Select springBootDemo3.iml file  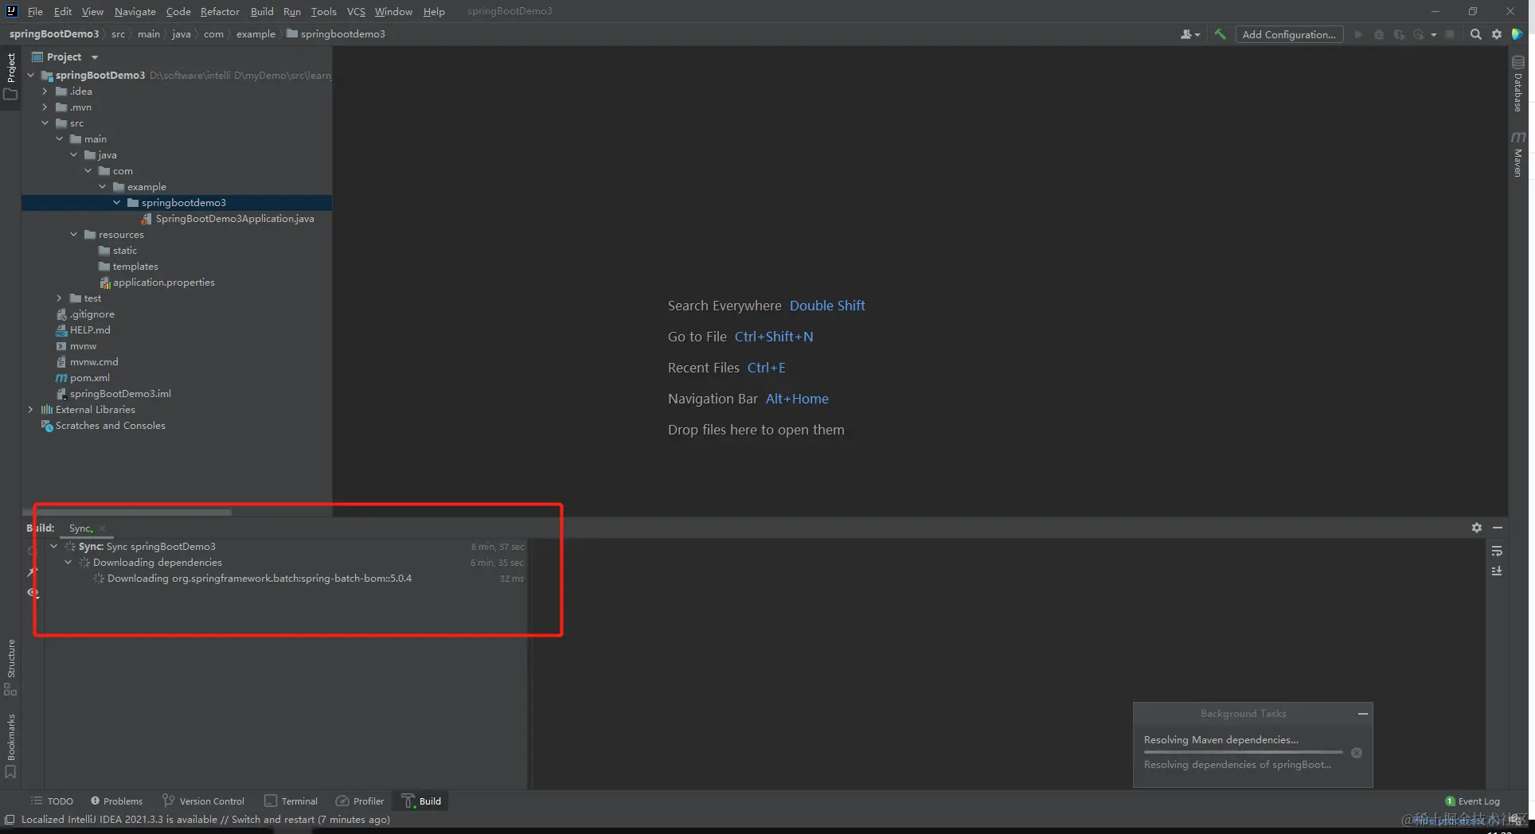click(120, 394)
